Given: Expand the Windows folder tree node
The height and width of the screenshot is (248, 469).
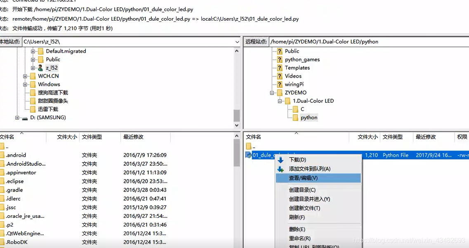Looking at the screenshot, I should (25, 84).
